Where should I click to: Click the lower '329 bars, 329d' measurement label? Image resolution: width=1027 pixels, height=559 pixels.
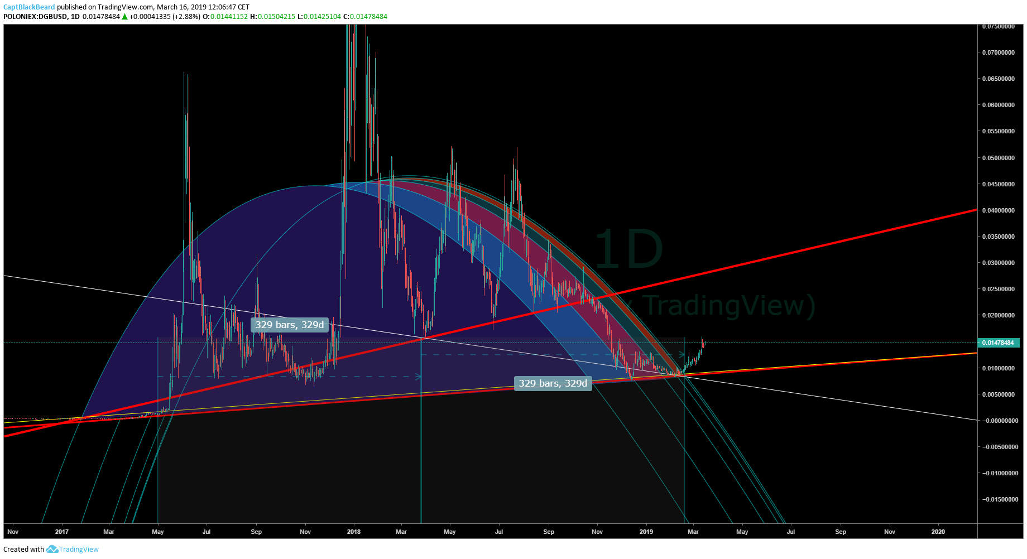pyautogui.click(x=553, y=383)
